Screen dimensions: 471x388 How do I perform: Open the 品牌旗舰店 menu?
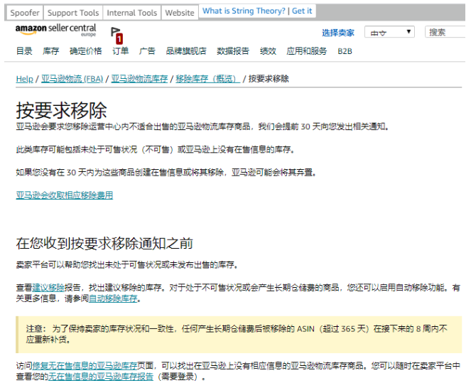pyautogui.click(x=186, y=51)
